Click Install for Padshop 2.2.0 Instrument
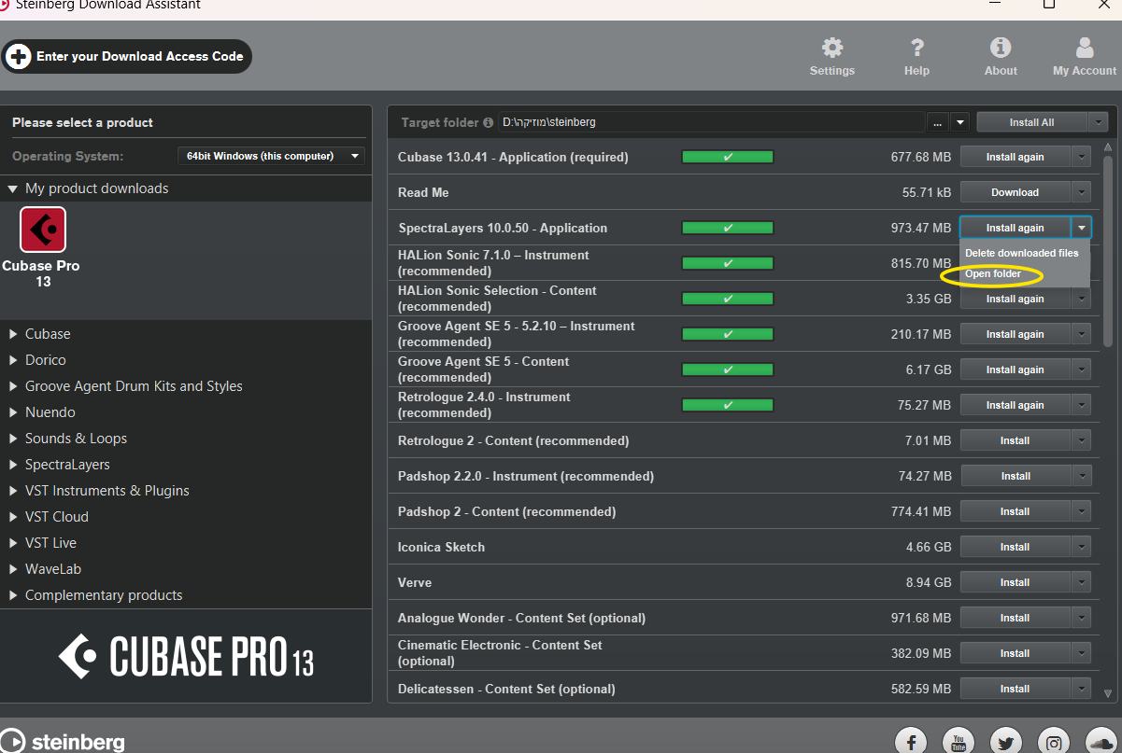Viewport: 1122px width, 753px height. [1015, 476]
